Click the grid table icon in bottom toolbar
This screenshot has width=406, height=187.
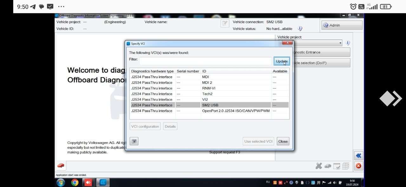[x=345, y=166]
